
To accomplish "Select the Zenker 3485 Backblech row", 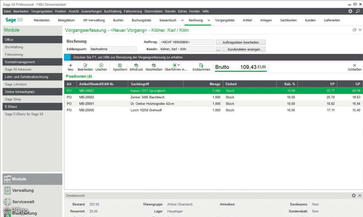I will (214, 97).
